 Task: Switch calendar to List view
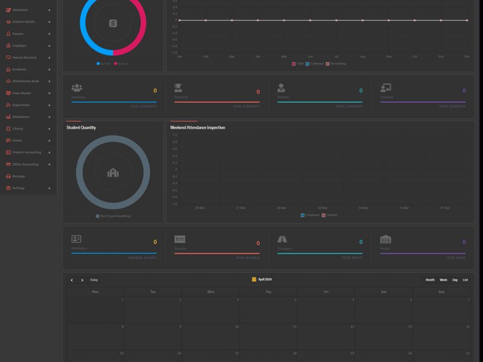tap(465, 280)
